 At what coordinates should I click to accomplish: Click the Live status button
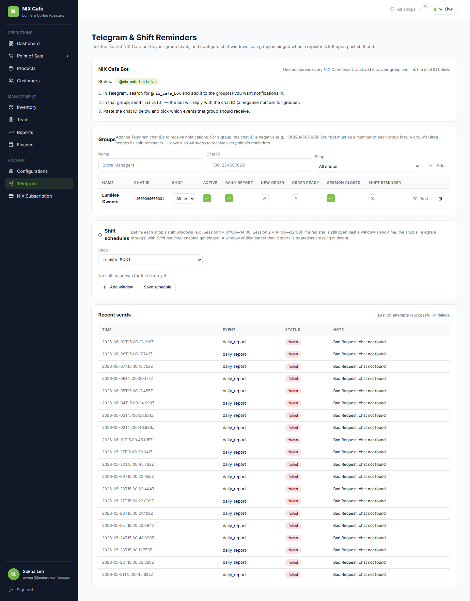coord(443,9)
